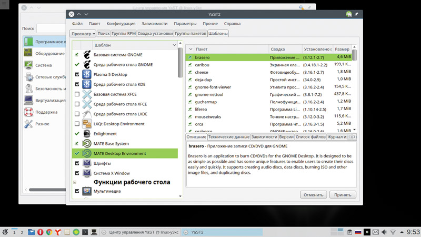
Task: Click Безопасность keys icon in control center
Action: pos(28,88)
